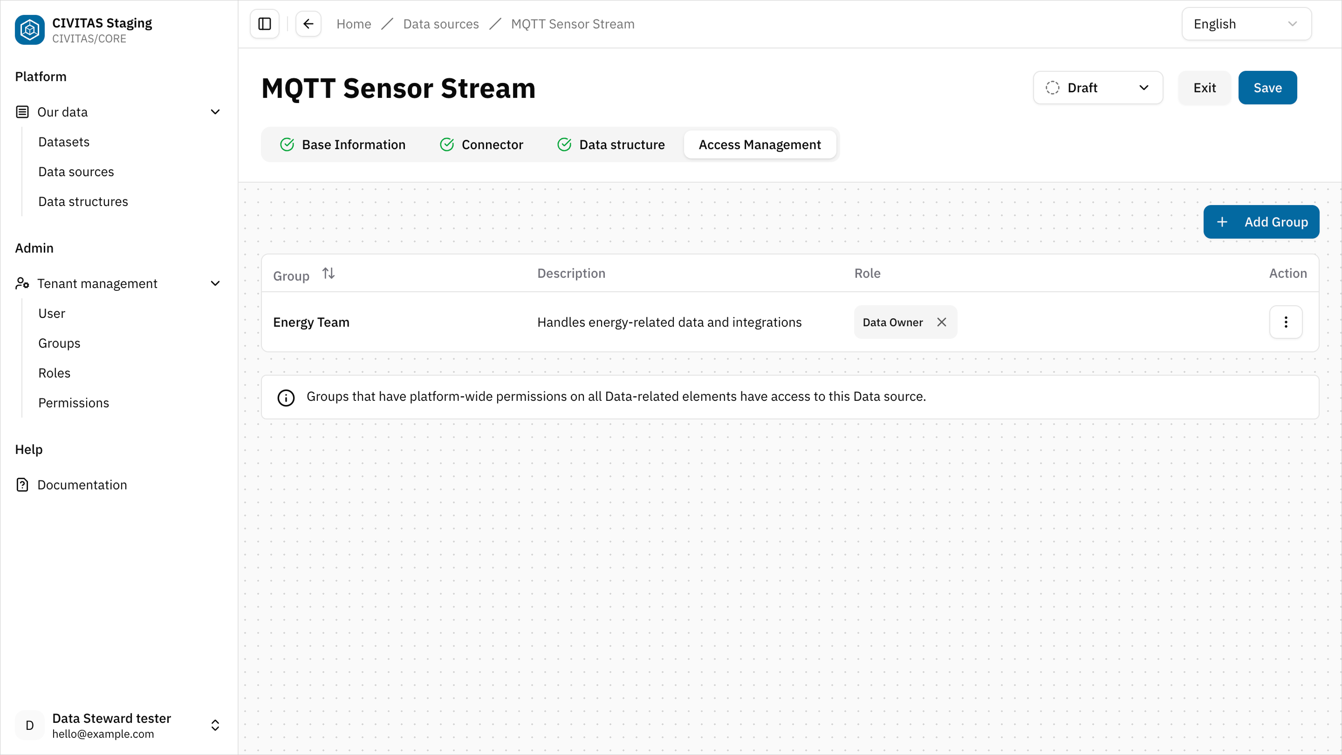Click the plus icon on Add Group

point(1224,221)
